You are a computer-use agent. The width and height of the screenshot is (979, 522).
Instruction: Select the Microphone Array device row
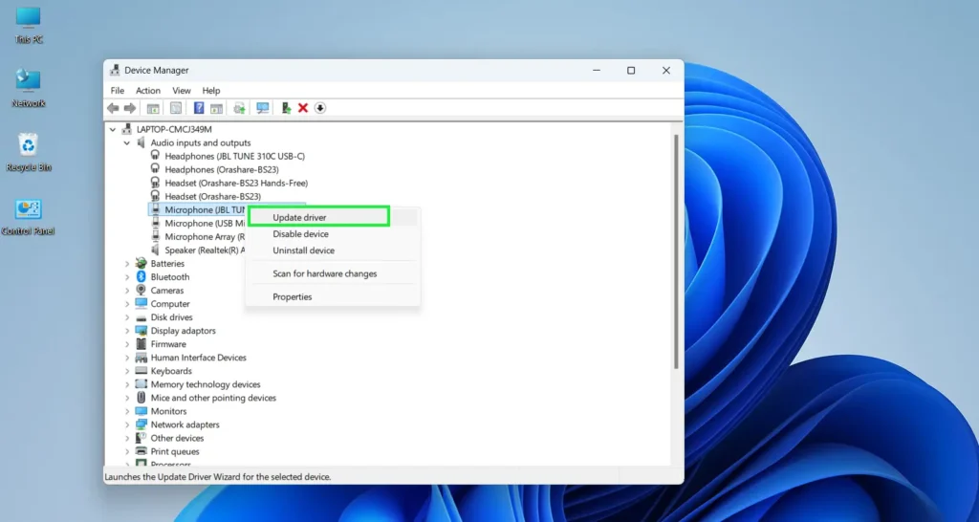[x=199, y=237]
